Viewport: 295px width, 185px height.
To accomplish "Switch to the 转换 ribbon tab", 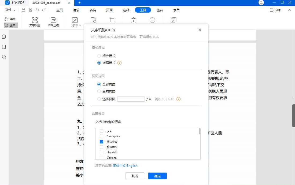I will pos(93,10).
